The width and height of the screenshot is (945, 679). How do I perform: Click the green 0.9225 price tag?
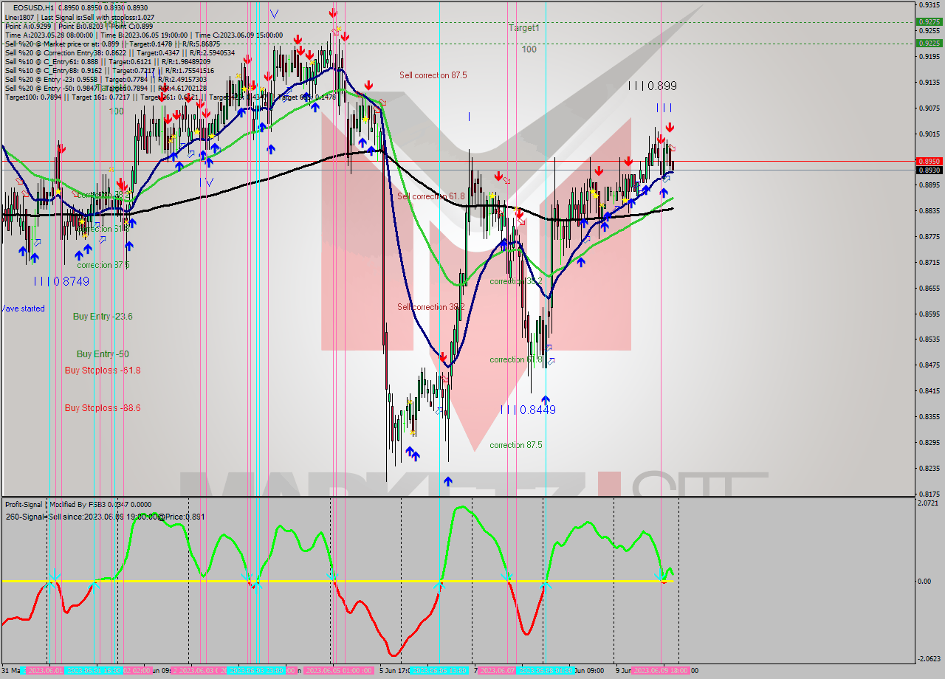pos(928,43)
